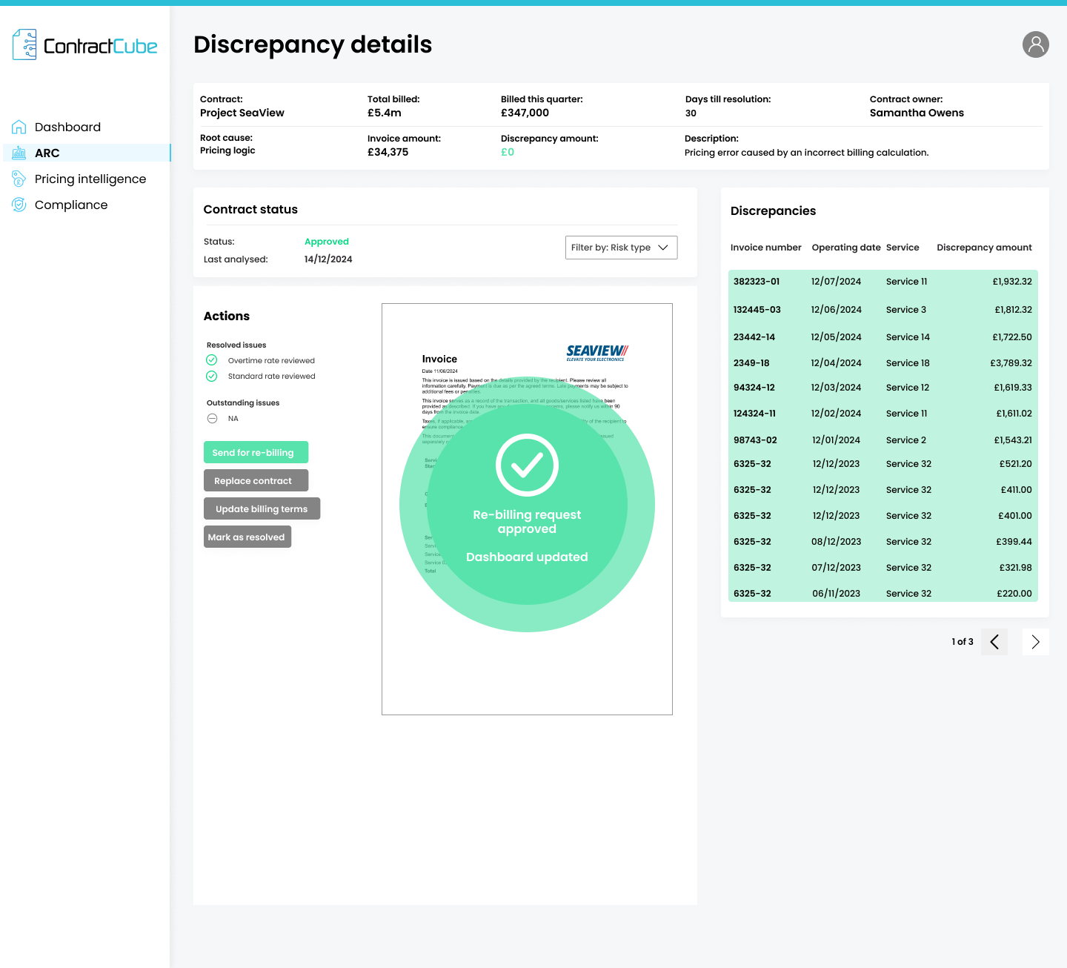
Task: Click the NA outstanding issue minus icon
Action: 212,419
